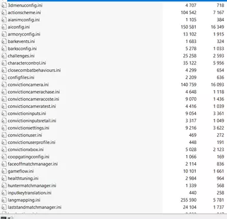Choose the closecombatbehaviours.ini entry
Image resolution: width=227 pixels, height=219 pixels.
point(34,70)
